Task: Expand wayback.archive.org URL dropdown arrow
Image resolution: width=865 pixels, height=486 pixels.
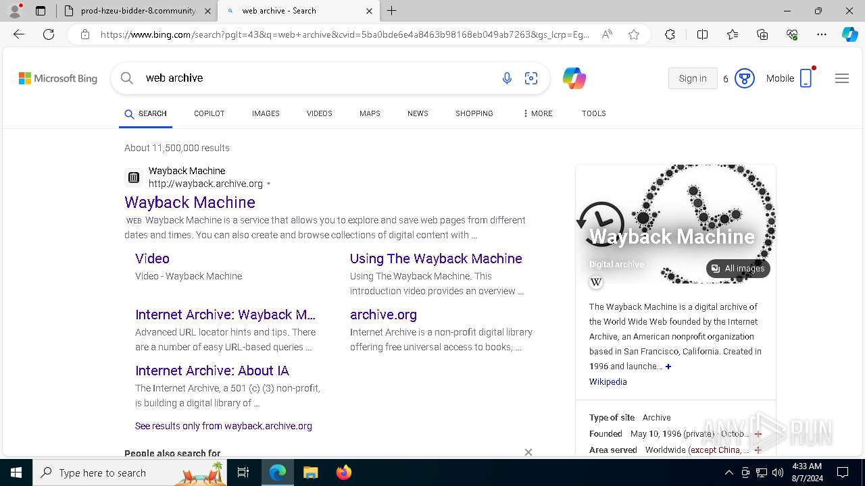Action: 269,184
